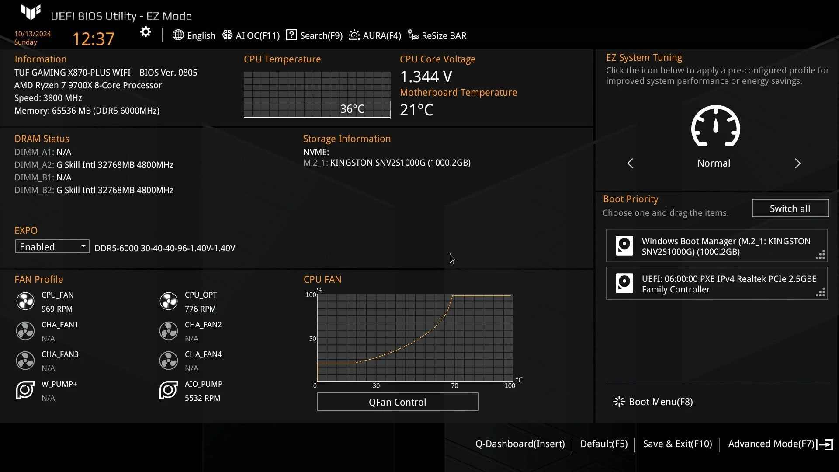This screenshot has width=839, height=472.
Task: Select Windows Boot Manager boot entry
Action: tap(717, 246)
